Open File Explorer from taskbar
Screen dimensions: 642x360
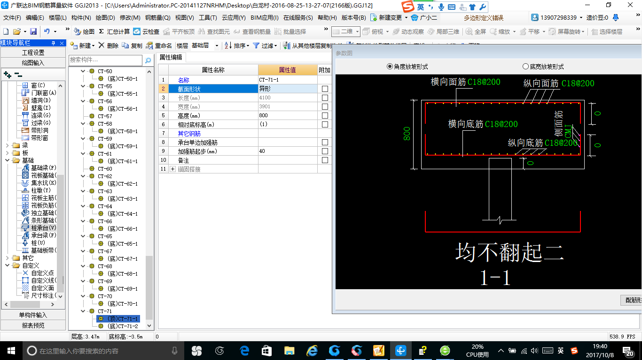point(289,351)
